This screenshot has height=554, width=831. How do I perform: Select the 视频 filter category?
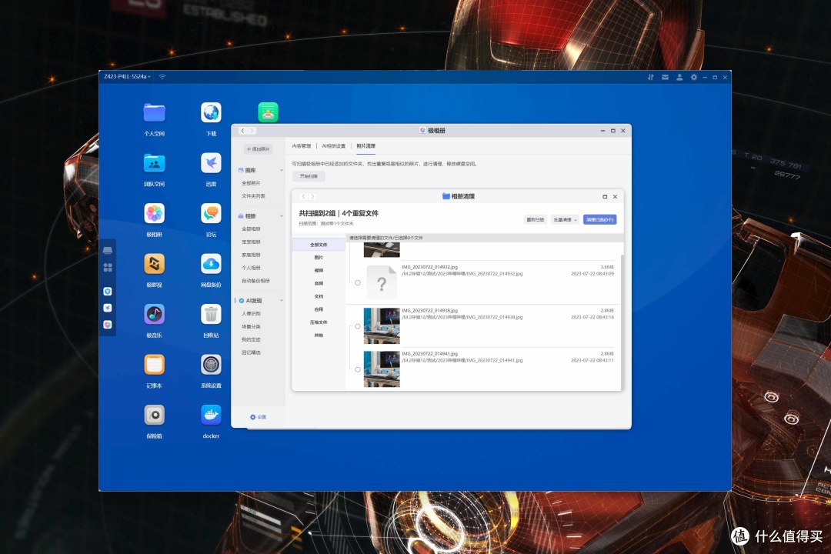click(x=319, y=270)
